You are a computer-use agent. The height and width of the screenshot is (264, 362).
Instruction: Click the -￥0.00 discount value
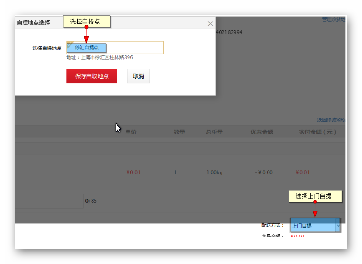click(264, 172)
